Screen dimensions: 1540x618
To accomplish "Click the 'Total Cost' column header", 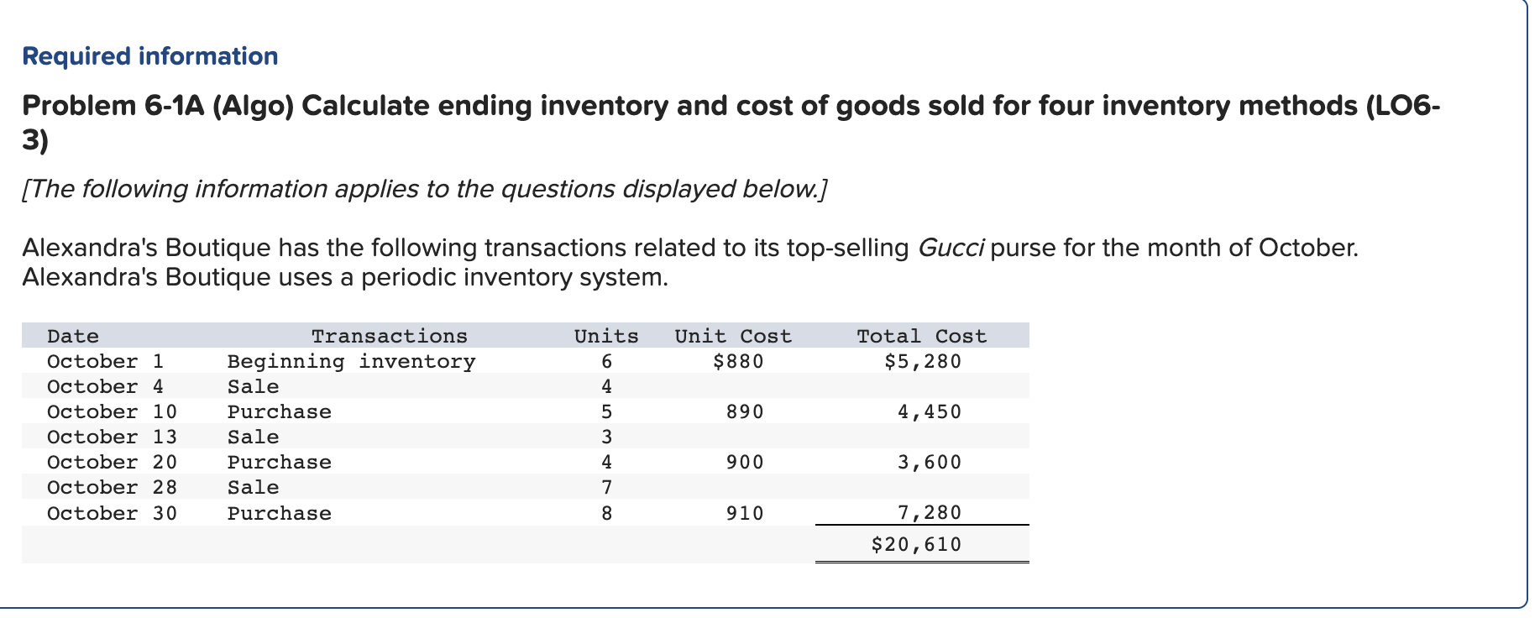I will 921,337.
